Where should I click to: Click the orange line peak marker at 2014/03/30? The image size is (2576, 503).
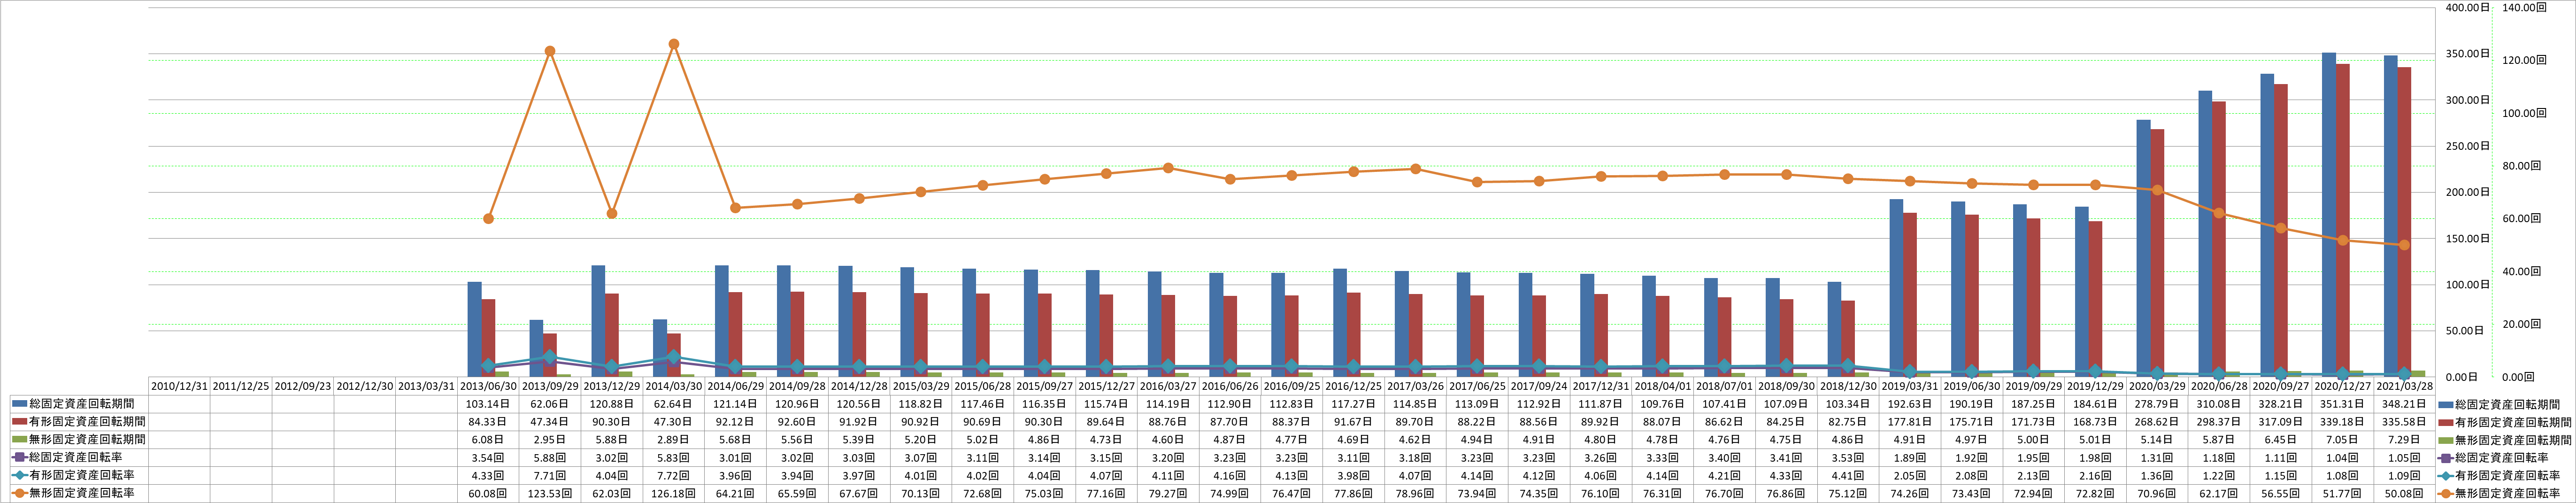point(674,44)
